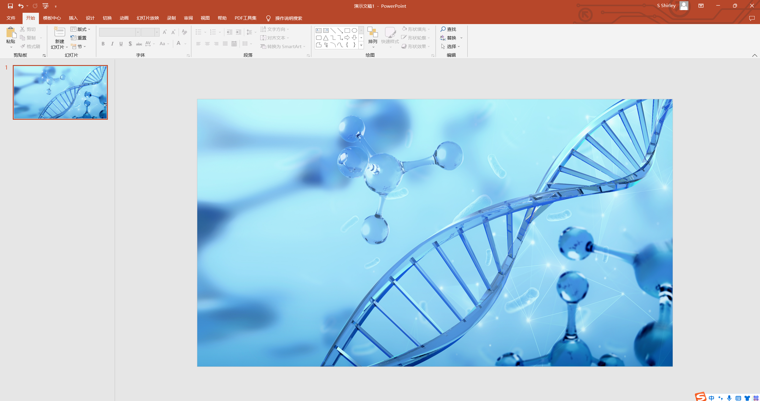Click the Find (查找) magnifier icon

pyautogui.click(x=443, y=29)
